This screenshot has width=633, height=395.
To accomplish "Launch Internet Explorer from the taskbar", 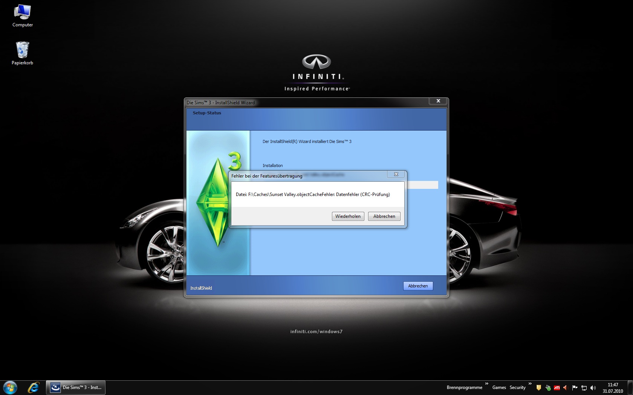I will tap(34, 387).
